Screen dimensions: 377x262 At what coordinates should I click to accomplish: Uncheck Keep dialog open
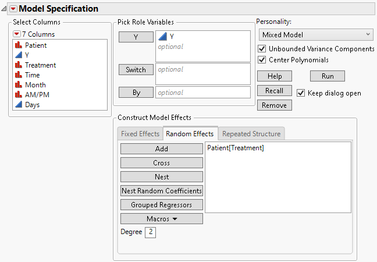point(301,93)
